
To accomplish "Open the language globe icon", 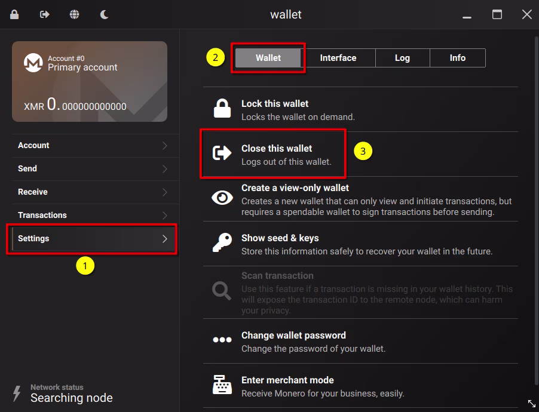I will point(74,14).
